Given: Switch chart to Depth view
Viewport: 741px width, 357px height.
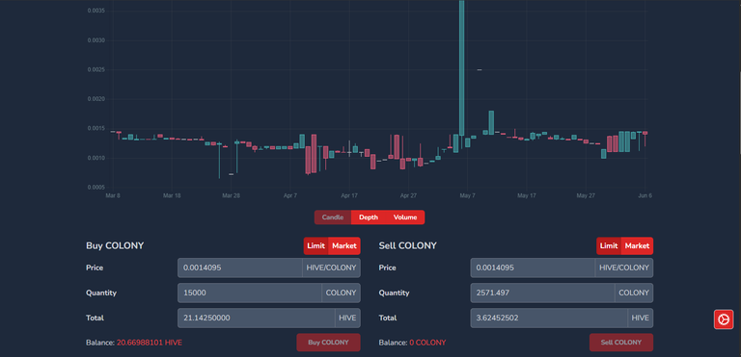Looking at the screenshot, I should (x=369, y=217).
